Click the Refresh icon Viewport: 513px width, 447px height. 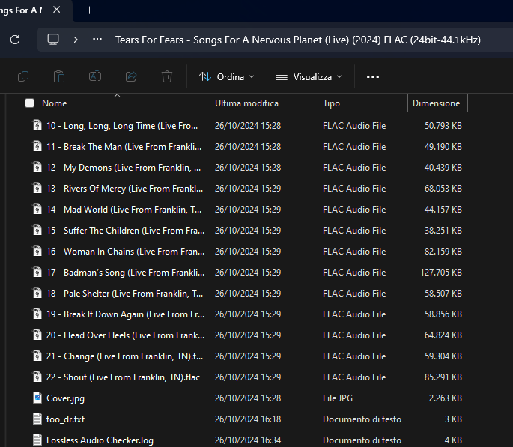[x=15, y=40]
